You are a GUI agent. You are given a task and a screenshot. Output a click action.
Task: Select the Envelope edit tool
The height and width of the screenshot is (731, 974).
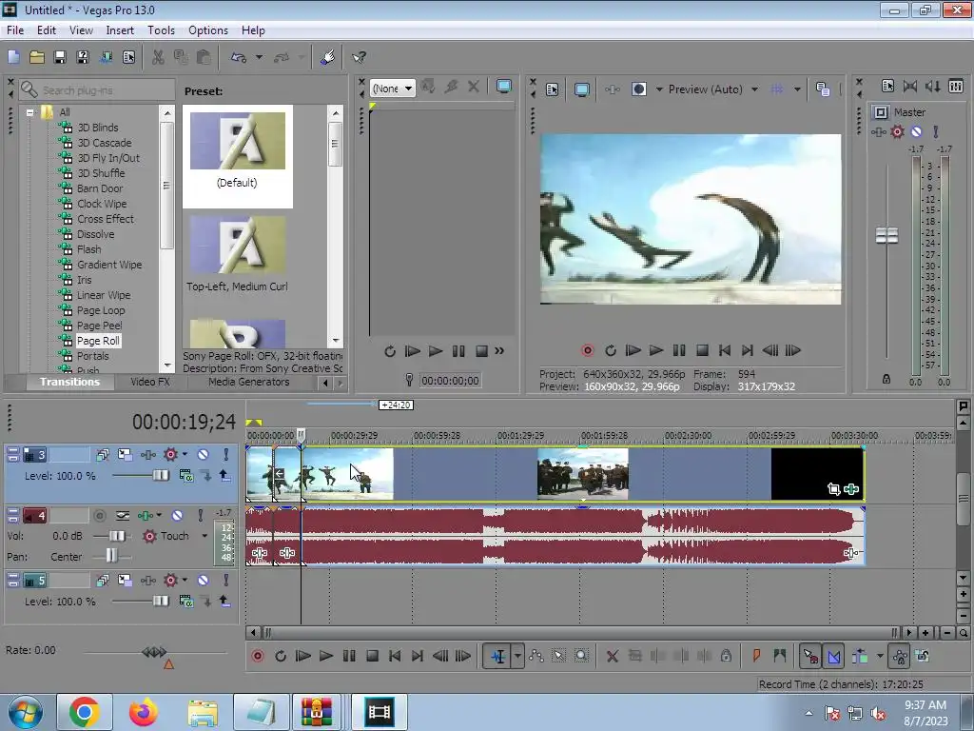pyautogui.click(x=536, y=656)
